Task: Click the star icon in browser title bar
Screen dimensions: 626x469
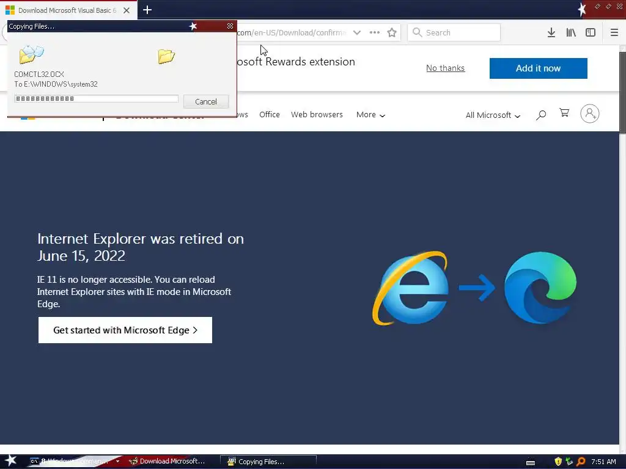Action: pyautogui.click(x=582, y=9)
